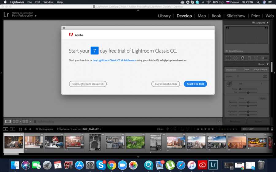The width and height of the screenshot is (276, 172).
Task: Filter by flagged status flag icon
Action: 167,129
